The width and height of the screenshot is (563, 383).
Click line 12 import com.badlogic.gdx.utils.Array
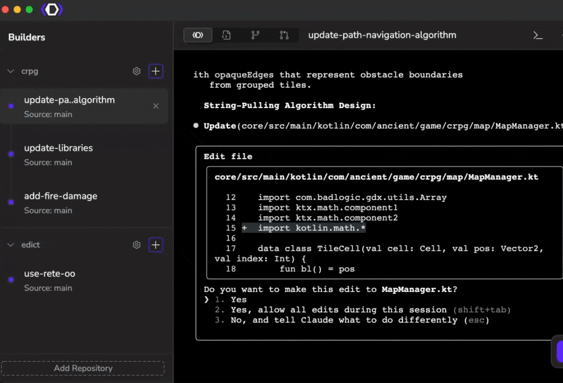(x=336, y=197)
